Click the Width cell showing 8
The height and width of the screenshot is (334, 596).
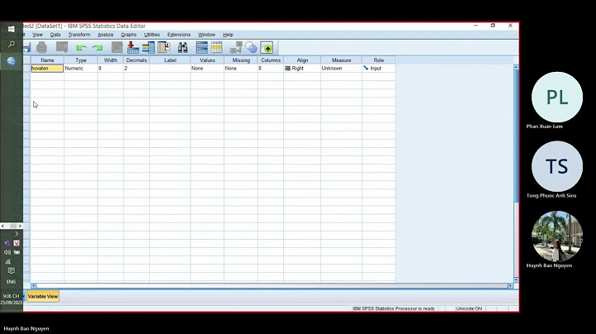tap(110, 69)
